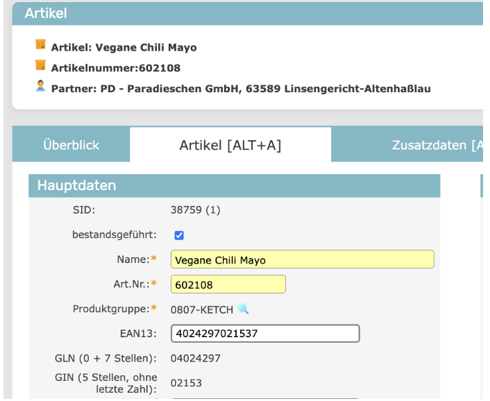This screenshot has height=401, width=490.
Task: Open the Produktgruppe magnifier search
Action: click(243, 309)
